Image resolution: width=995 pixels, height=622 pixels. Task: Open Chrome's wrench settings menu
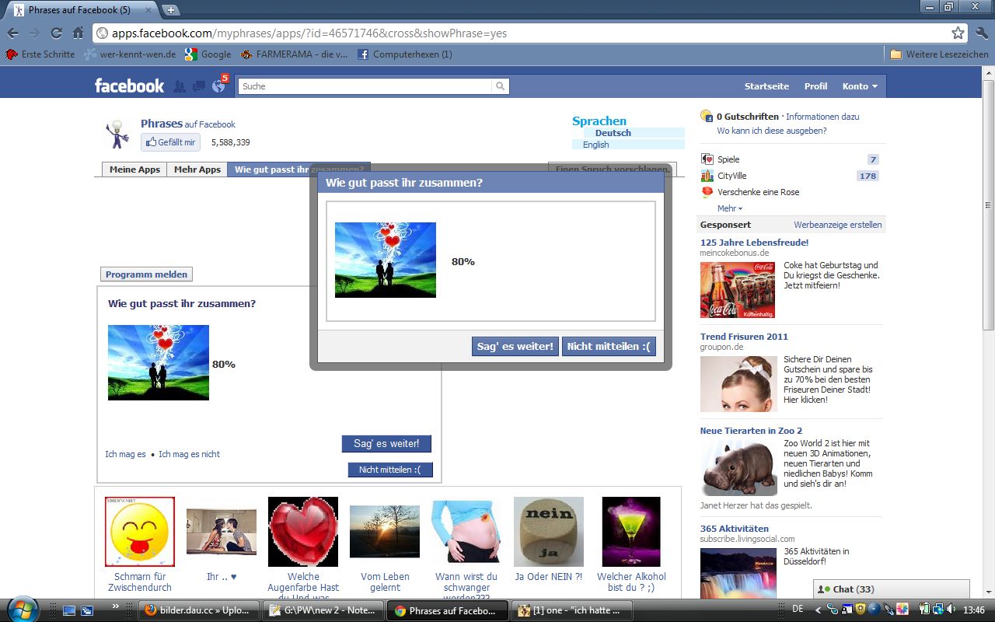[x=981, y=33]
